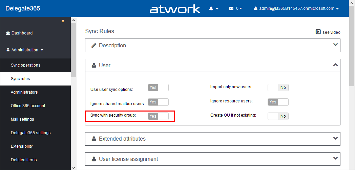Click the Sync Rules page title

[100, 31]
